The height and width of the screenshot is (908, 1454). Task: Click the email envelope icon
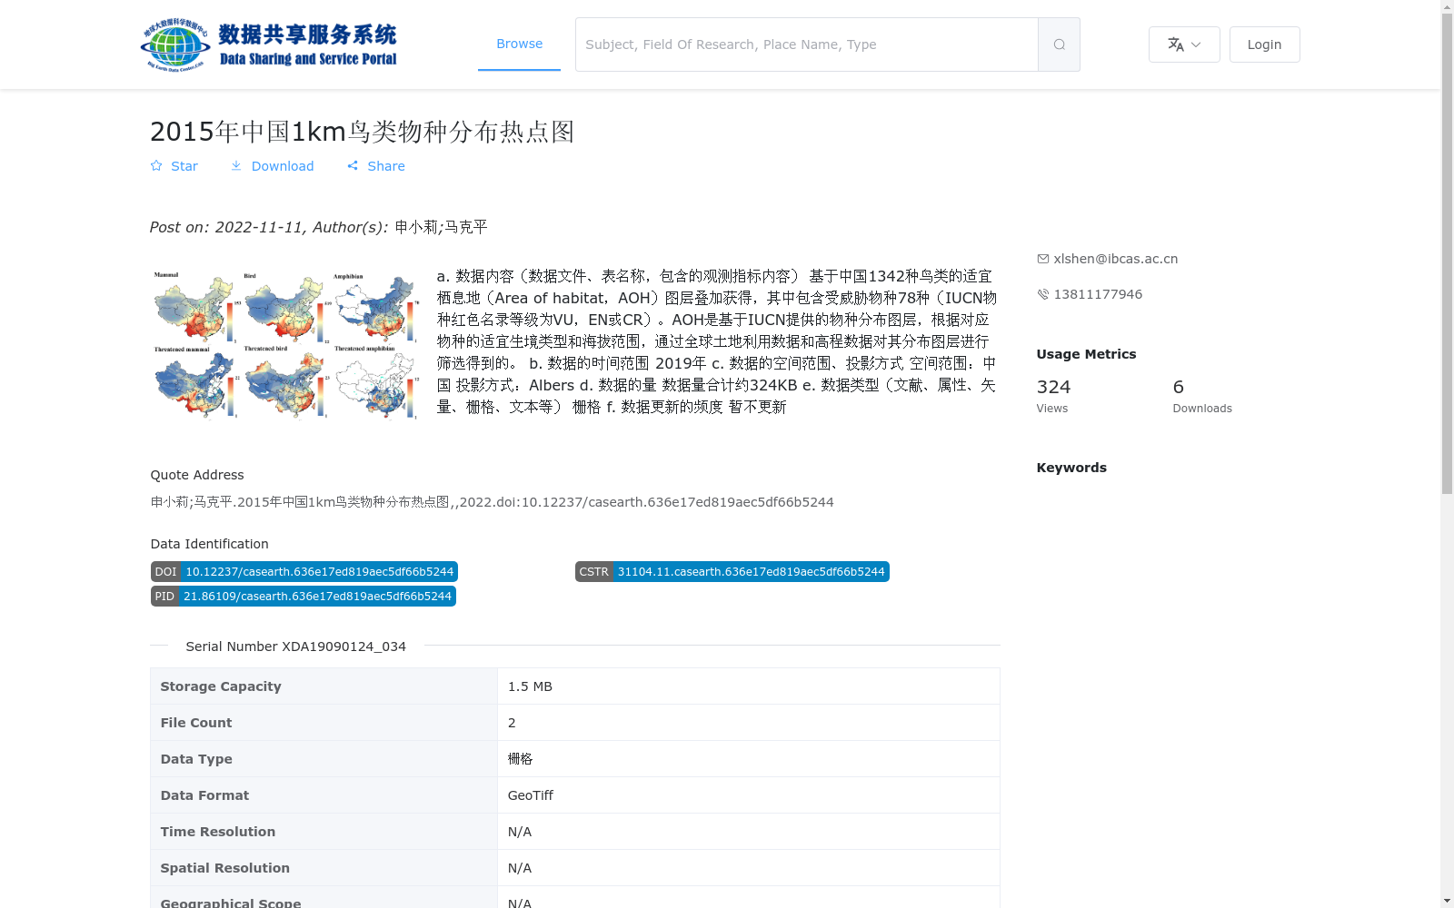click(x=1043, y=259)
